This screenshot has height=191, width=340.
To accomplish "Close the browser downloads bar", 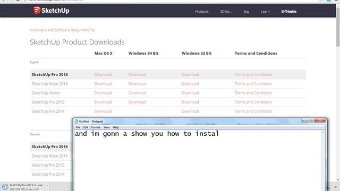I will click(x=335, y=187).
